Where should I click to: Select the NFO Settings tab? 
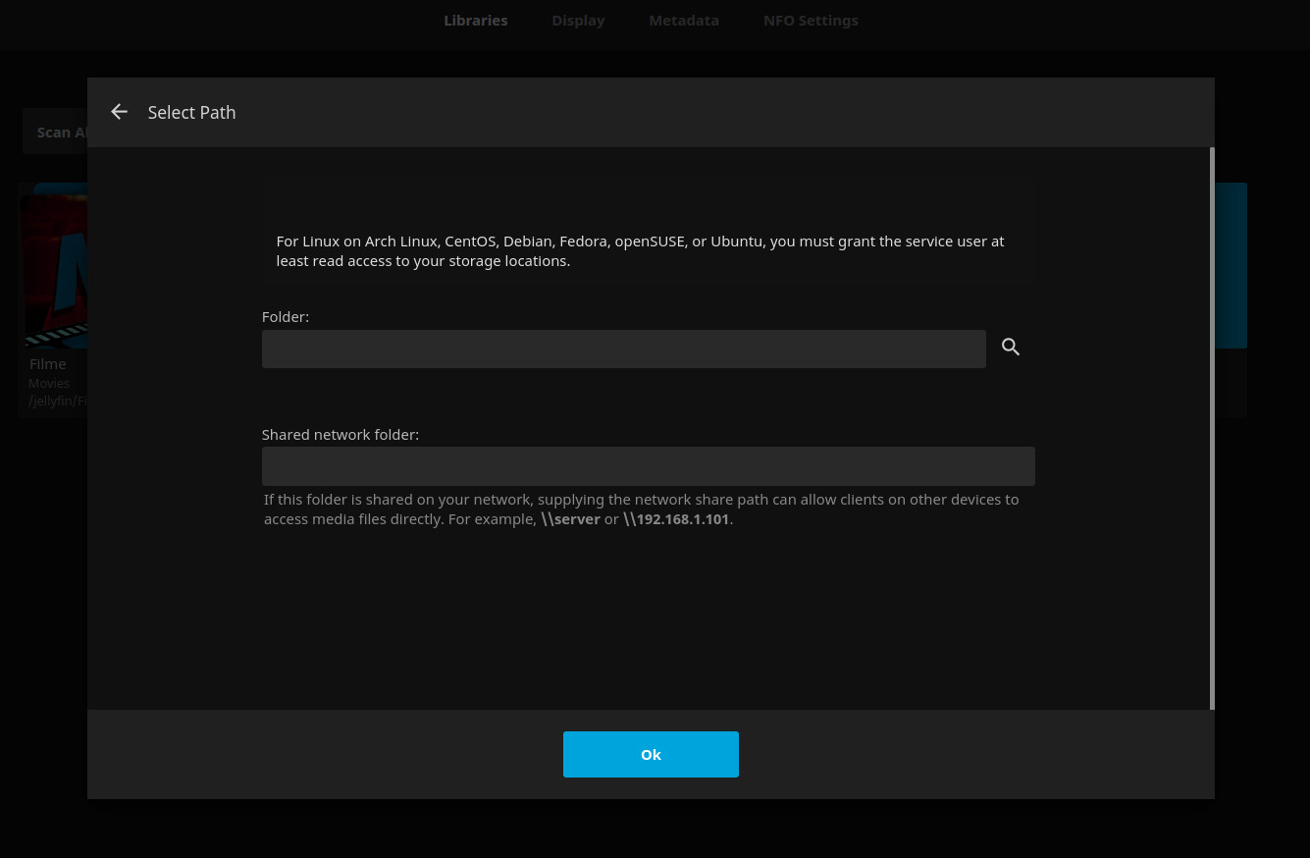(x=811, y=21)
